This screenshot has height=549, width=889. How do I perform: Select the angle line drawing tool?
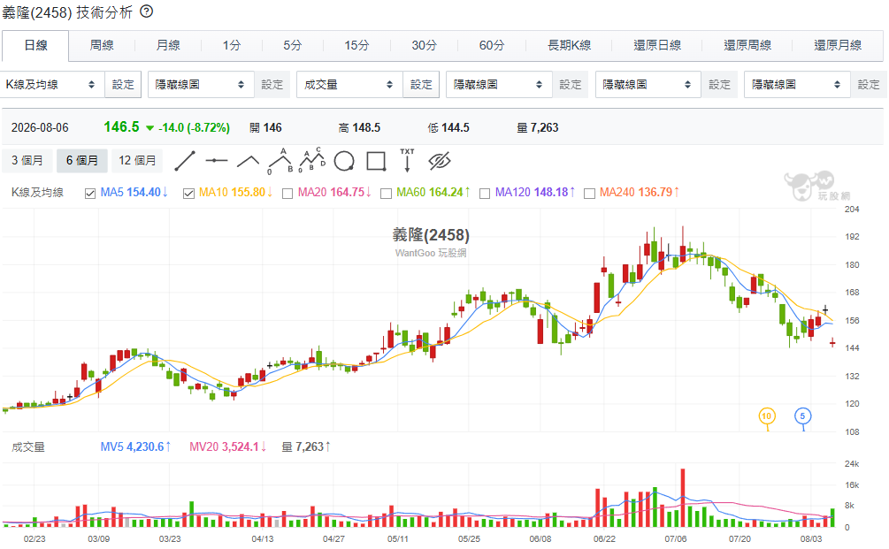coord(248,162)
